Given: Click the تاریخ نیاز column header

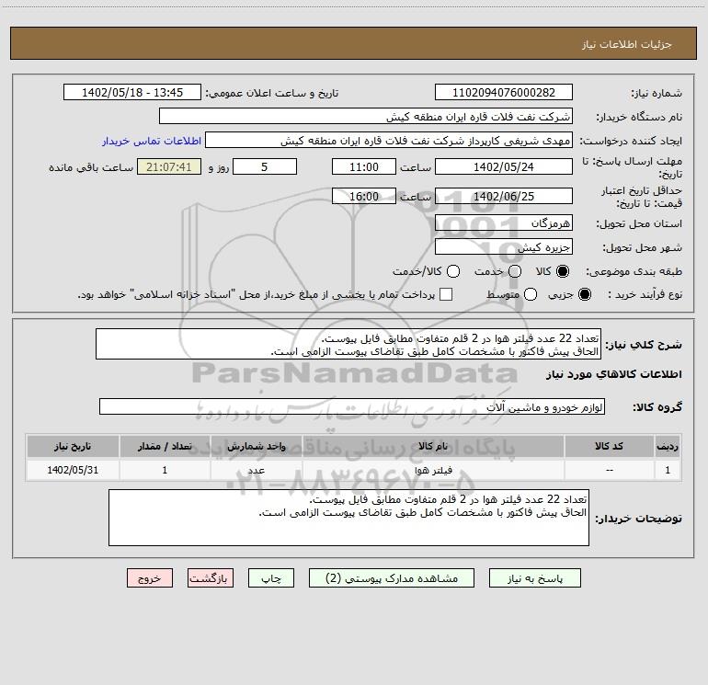Looking at the screenshot, I should tap(73, 446).
